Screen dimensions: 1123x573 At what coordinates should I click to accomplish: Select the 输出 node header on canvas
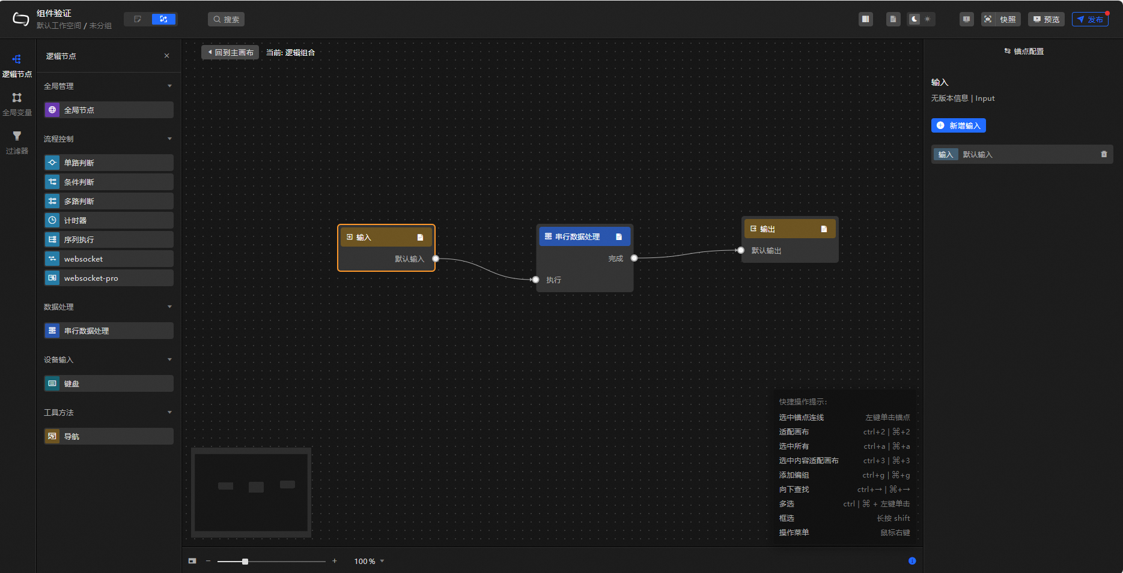point(790,229)
